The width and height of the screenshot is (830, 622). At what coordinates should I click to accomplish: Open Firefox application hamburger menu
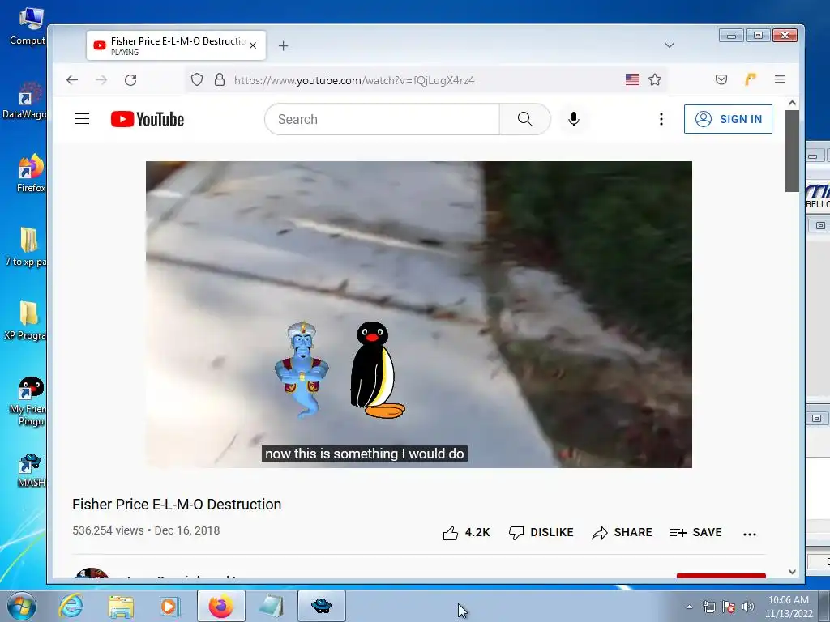(780, 79)
